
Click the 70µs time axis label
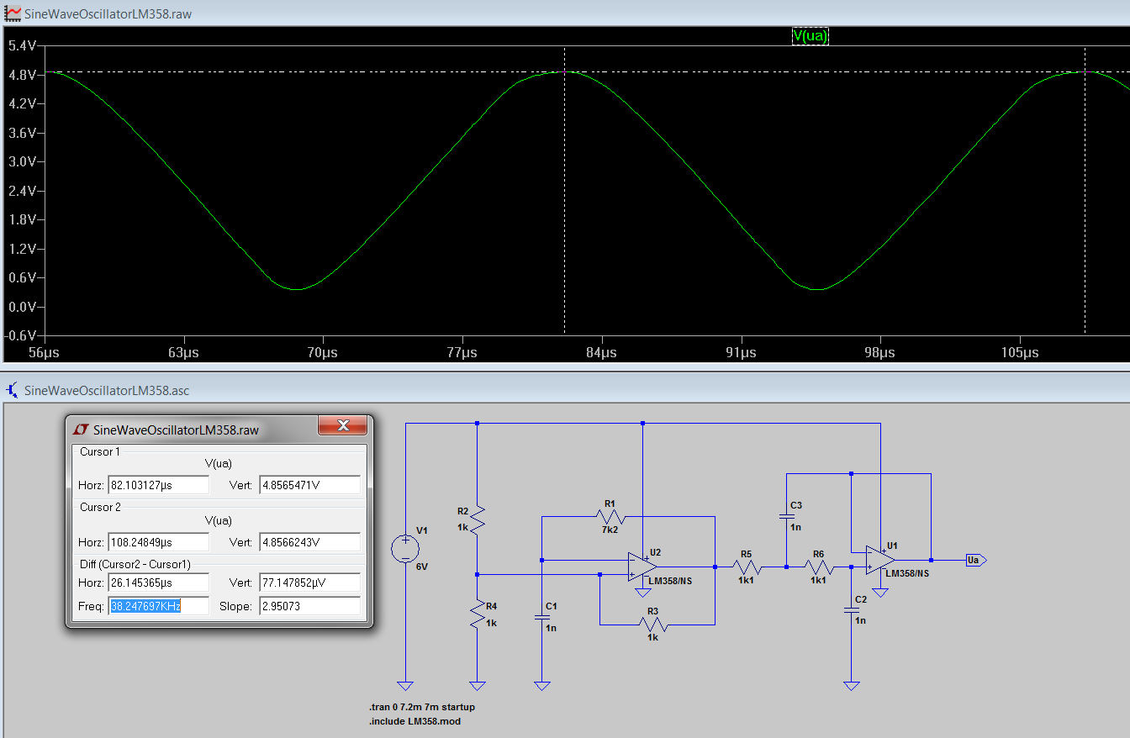[x=322, y=353]
